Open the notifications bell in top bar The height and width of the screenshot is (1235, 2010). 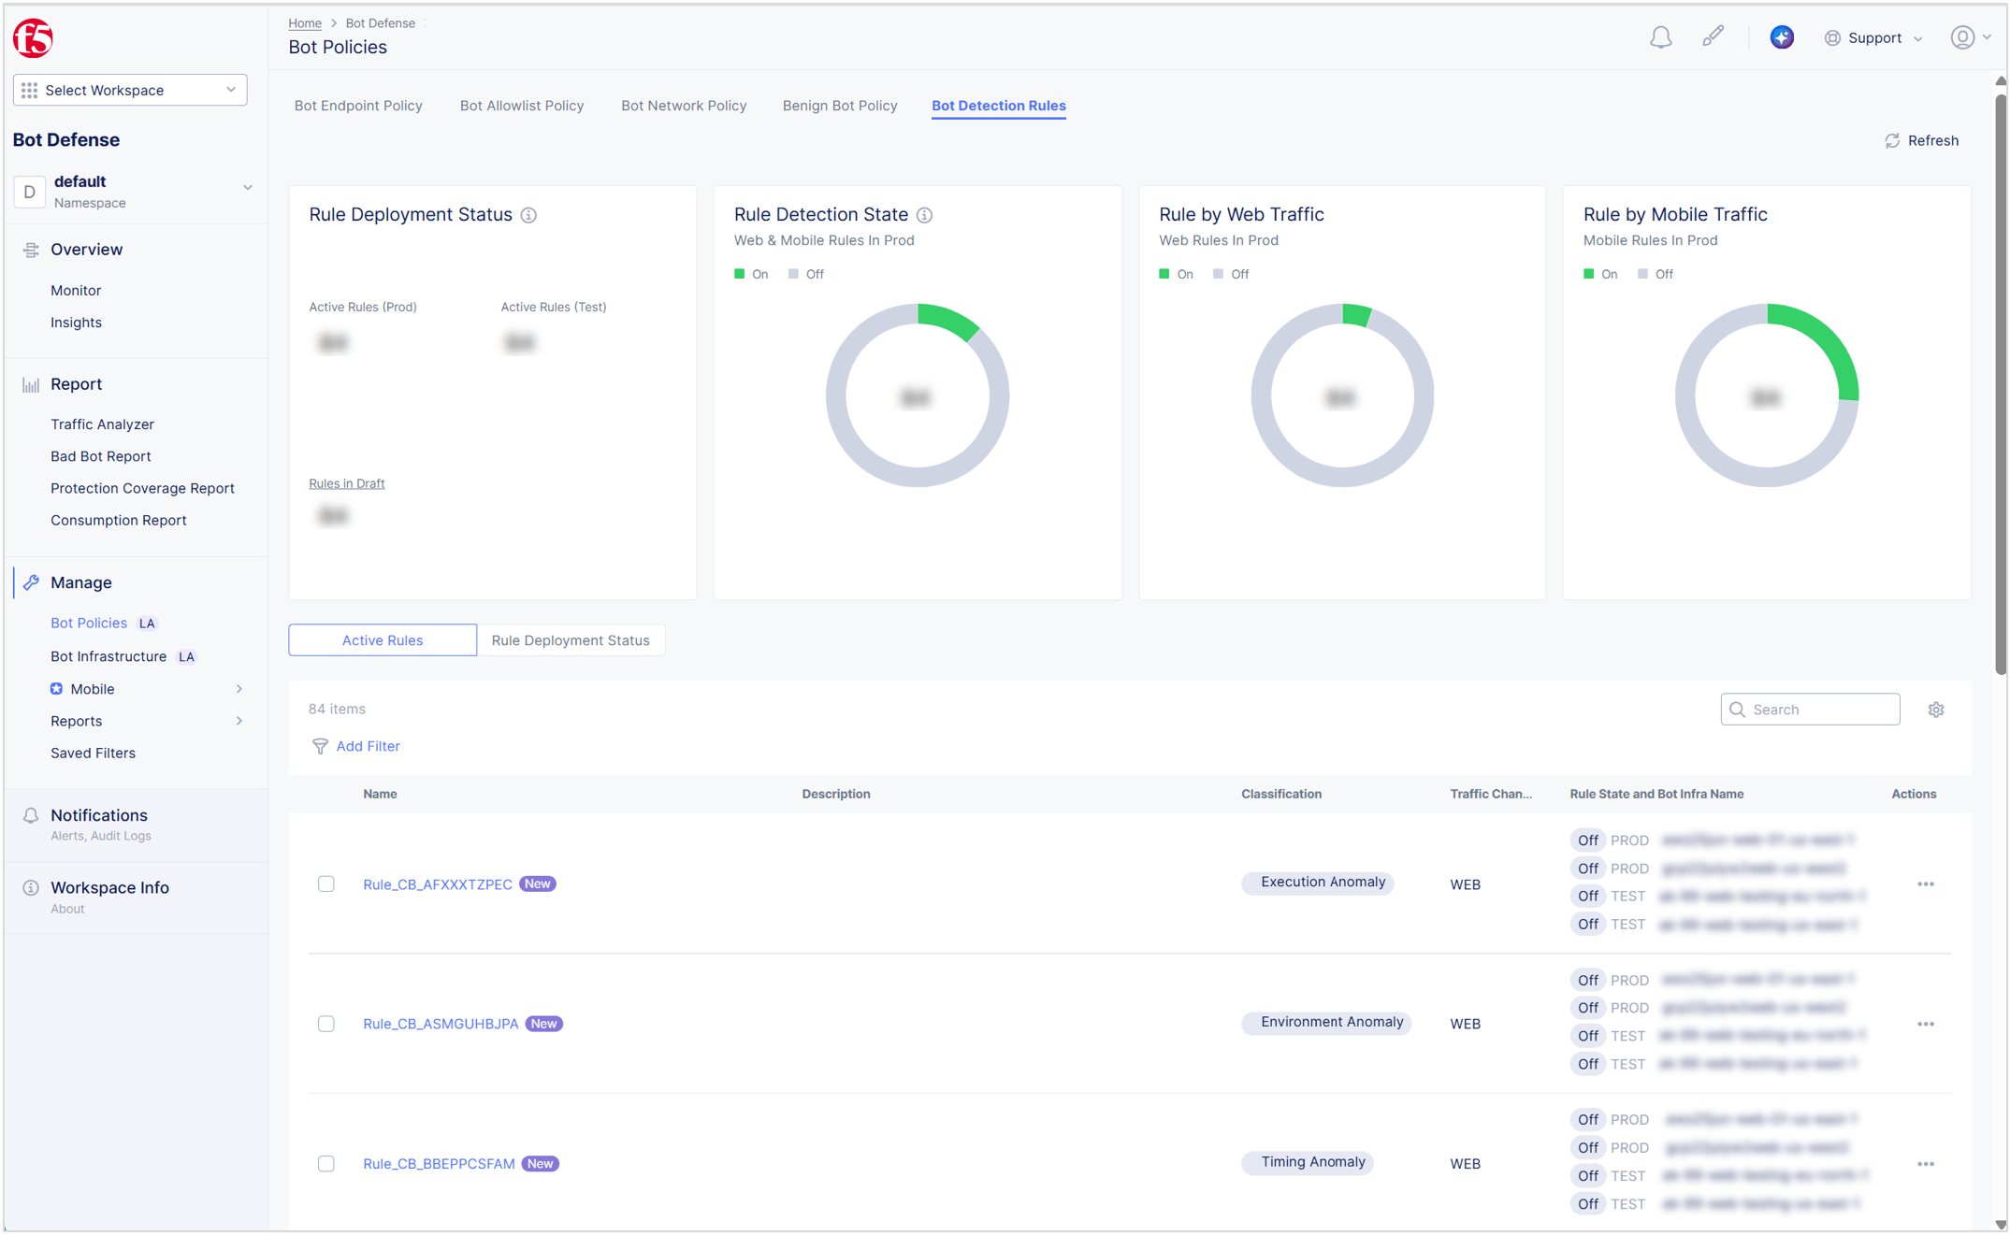pos(1661,37)
